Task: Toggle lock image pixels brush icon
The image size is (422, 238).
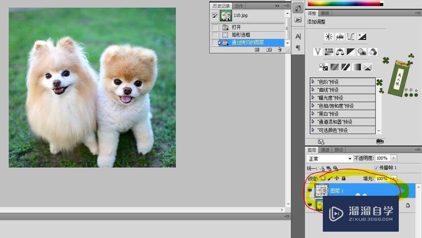Action: pyautogui.click(x=330, y=178)
